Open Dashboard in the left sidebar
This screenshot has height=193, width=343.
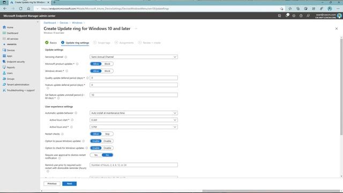tap(11, 33)
